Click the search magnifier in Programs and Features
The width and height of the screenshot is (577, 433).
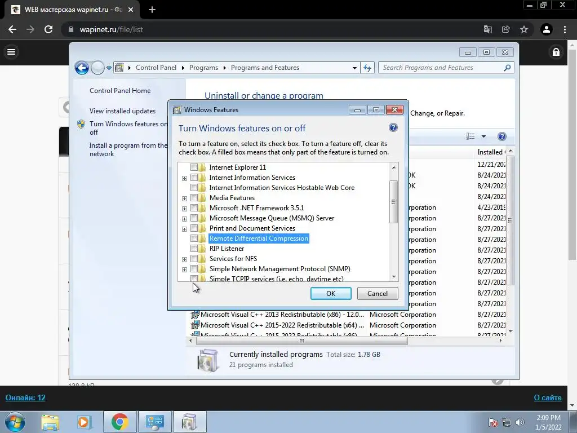[x=507, y=68]
